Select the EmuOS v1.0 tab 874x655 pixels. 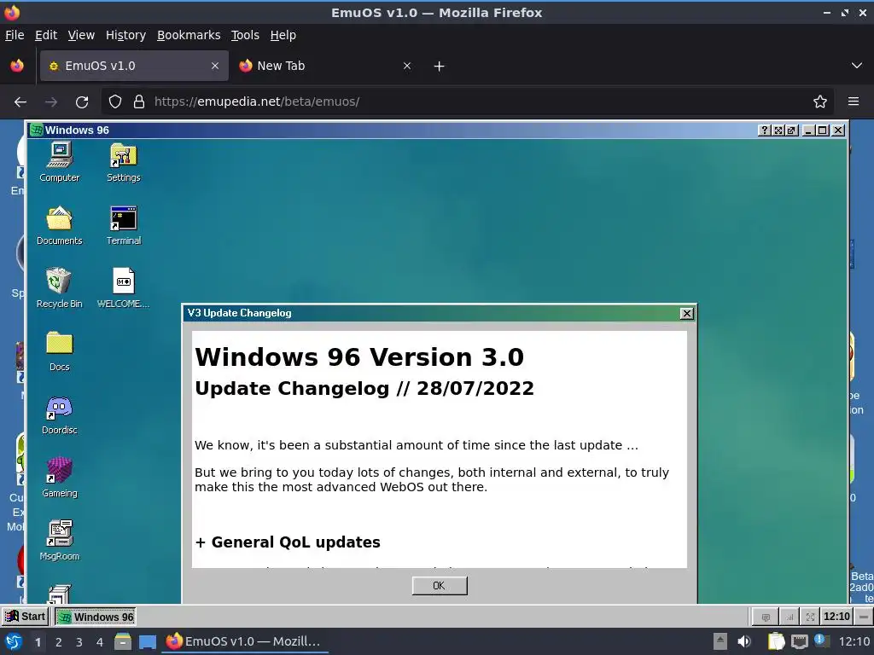134,66
